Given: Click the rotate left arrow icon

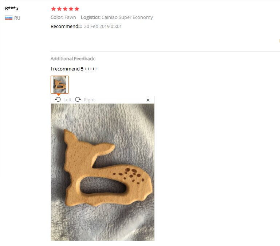Looking at the screenshot, I should [x=58, y=100].
